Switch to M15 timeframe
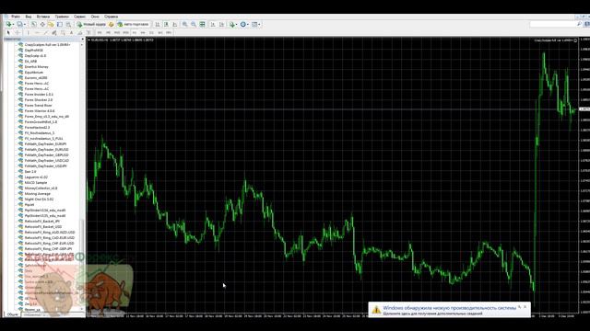This screenshot has height=331, width=590. point(117,33)
